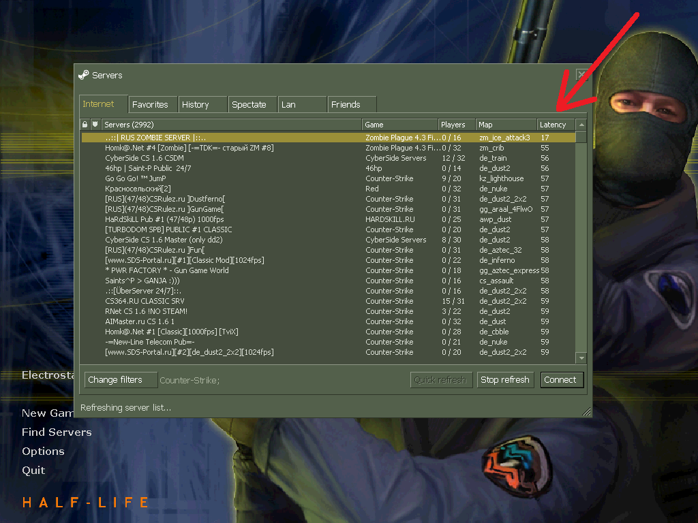
Task: Sort list by Latency column header
Action: pyautogui.click(x=556, y=125)
